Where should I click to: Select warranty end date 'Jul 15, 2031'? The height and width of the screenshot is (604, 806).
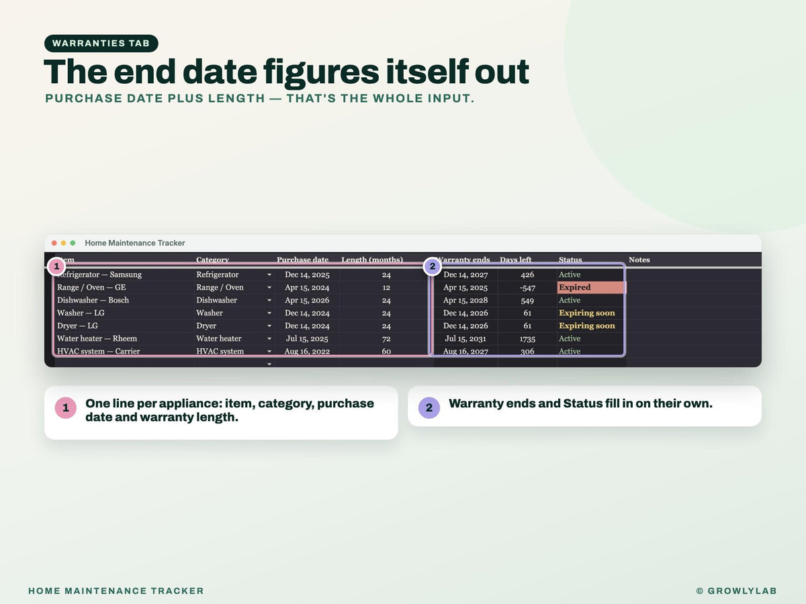pyautogui.click(x=465, y=338)
